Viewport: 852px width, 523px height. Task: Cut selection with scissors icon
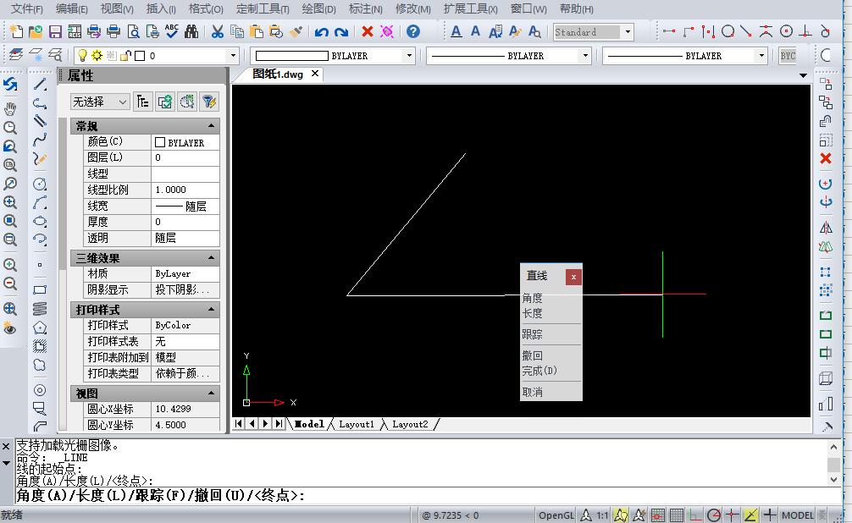218,31
